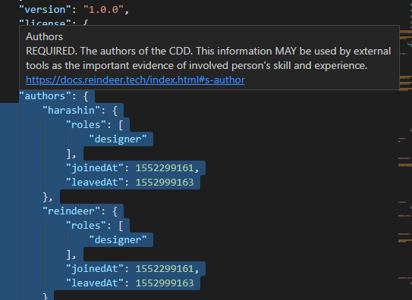Click the "version" key
Image resolution: width=412 pixels, height=300 pixels.
click(x=46, y=10)
